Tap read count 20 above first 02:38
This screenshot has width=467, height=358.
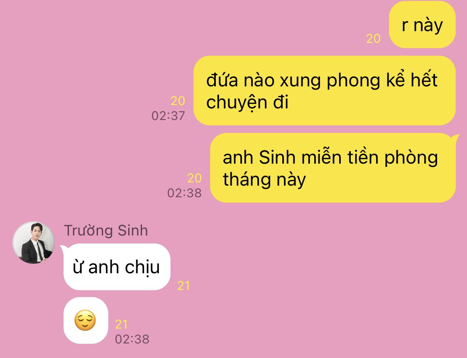coord(195,178)
